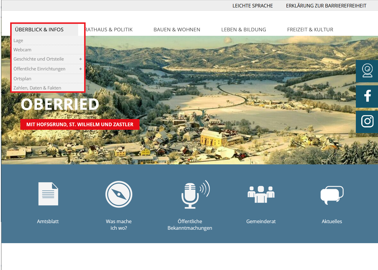Expand Öffentliche Einrichtungen using the plus sign

click(81, 69)
